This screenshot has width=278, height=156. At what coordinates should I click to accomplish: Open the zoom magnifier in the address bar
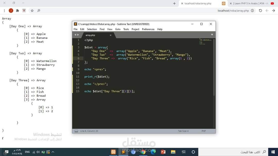coord(39,11)
